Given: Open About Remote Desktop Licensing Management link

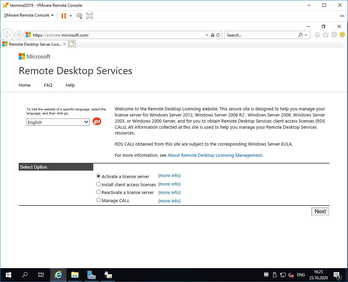Looking at the screenshot, I should [215, 155].
